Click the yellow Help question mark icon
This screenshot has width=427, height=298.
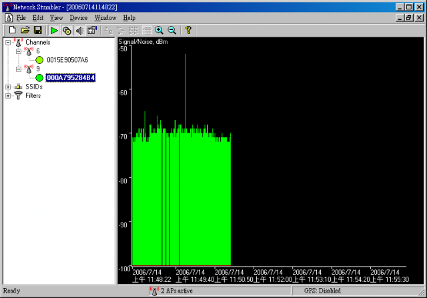[x=188, y=30]
